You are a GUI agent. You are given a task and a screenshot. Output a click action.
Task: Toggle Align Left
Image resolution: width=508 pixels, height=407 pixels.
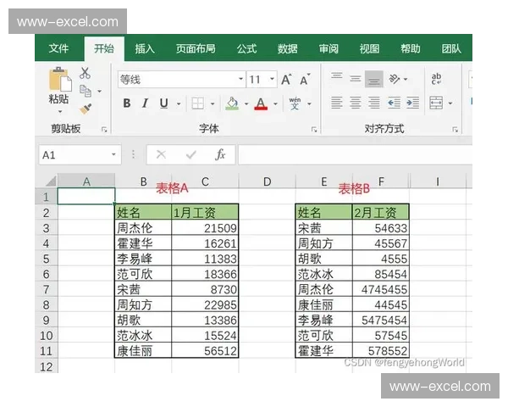tap(337, 103)
